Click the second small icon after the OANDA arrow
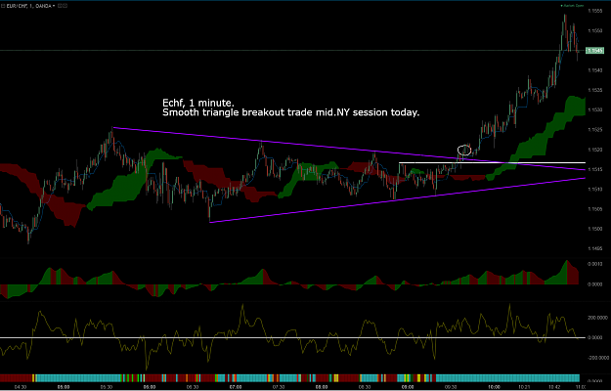Viewport: 611px width, 391px height. coord(65,6)
